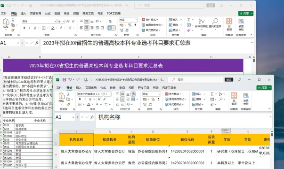Toggle Underline in the front Excel window

[x=90, y=99]
